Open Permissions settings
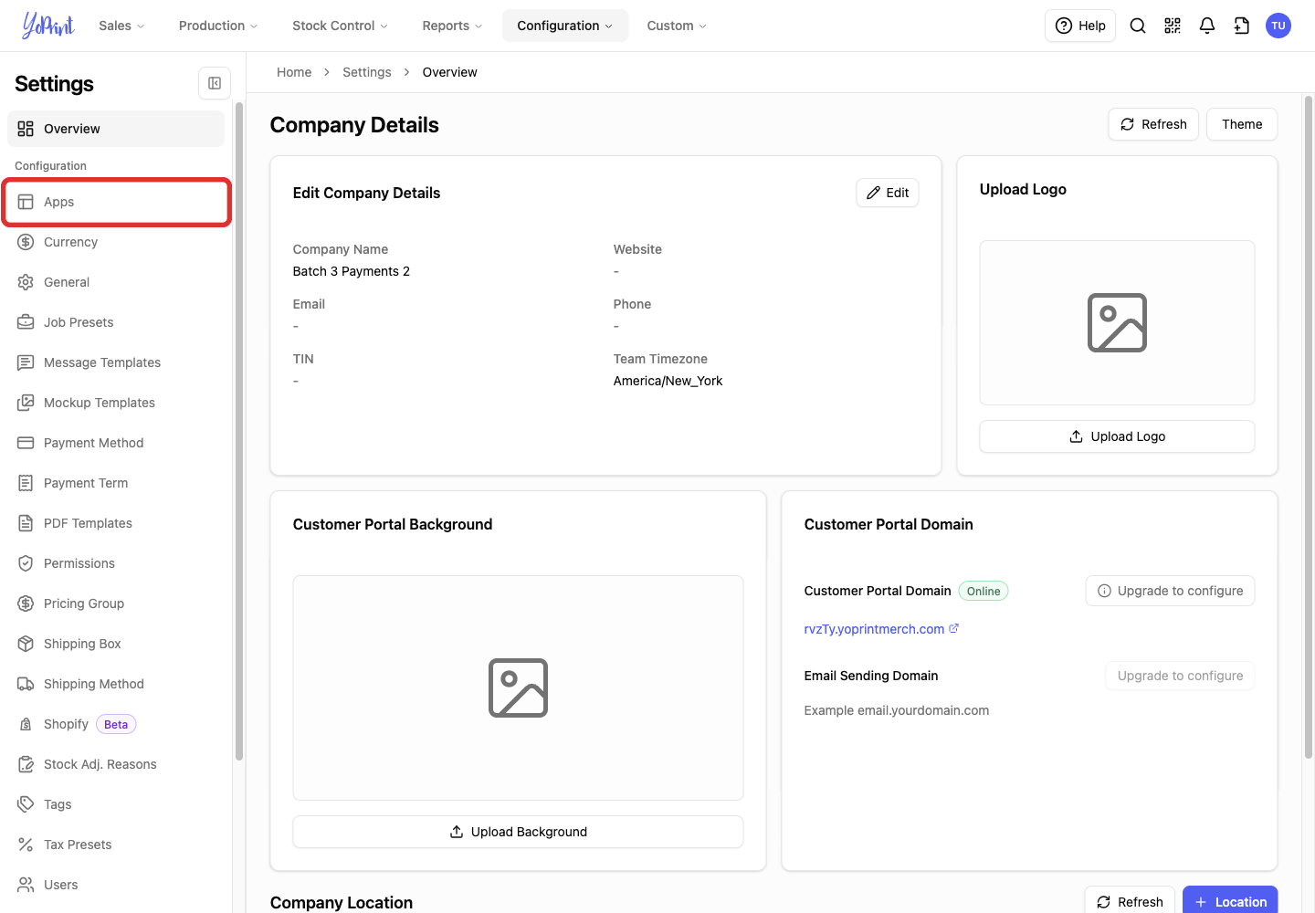Viewport: 1315px width, 913px height. (x=116, y=563)
